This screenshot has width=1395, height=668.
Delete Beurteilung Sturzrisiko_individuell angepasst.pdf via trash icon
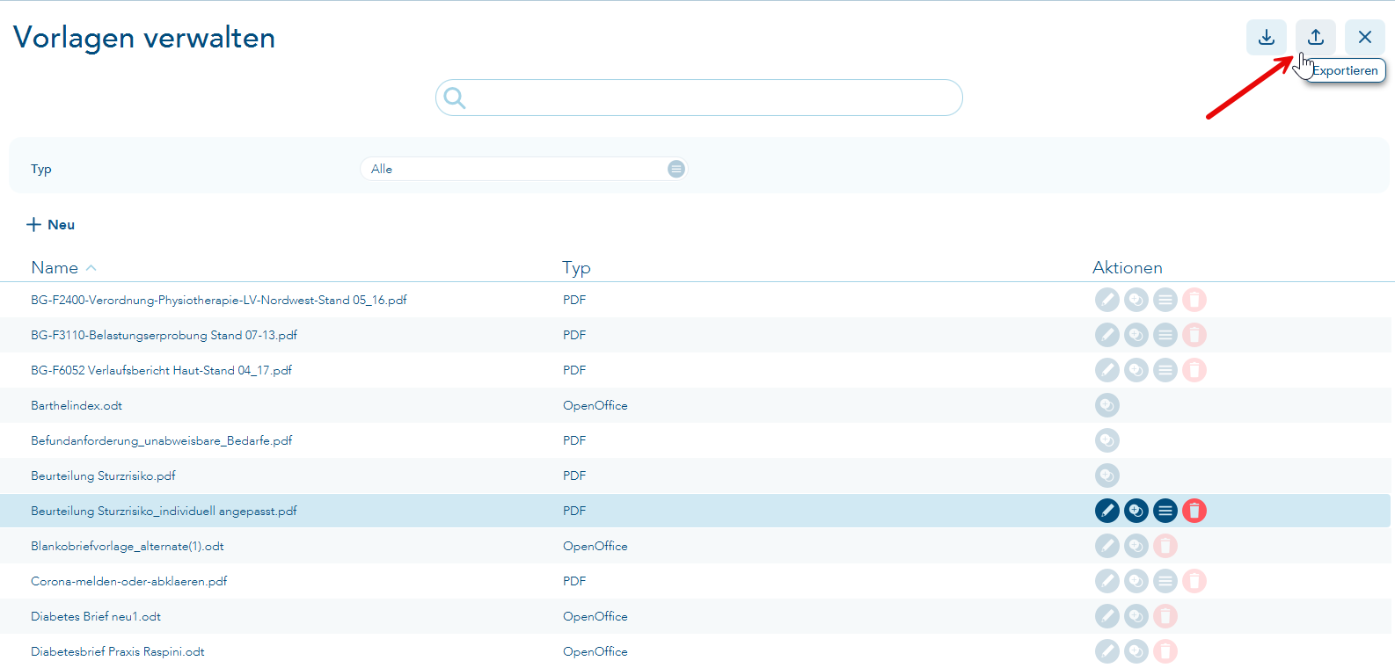click(1194, 511)
